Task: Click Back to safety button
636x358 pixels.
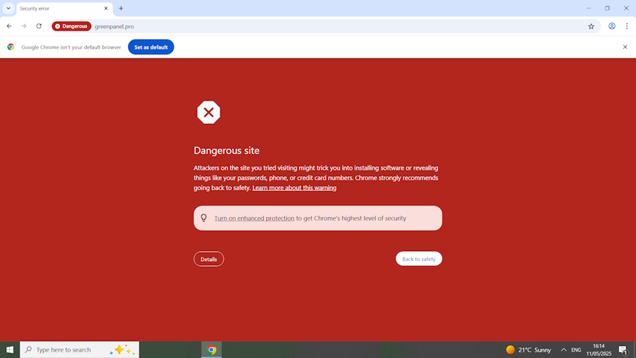Action: [418, 259]
